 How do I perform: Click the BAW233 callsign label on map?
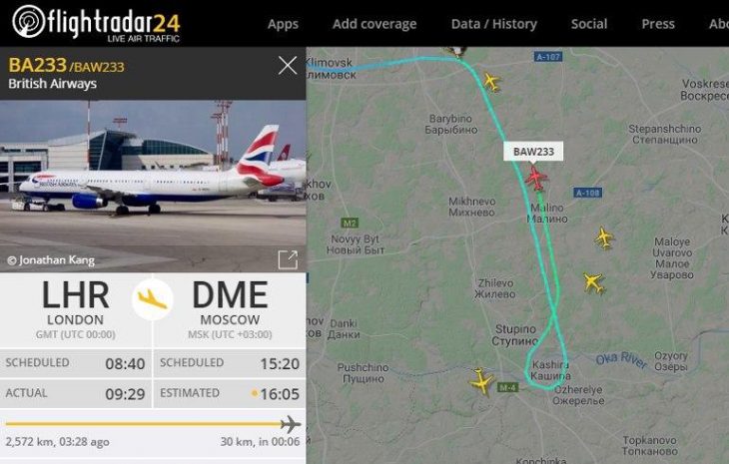click(533, 152)
